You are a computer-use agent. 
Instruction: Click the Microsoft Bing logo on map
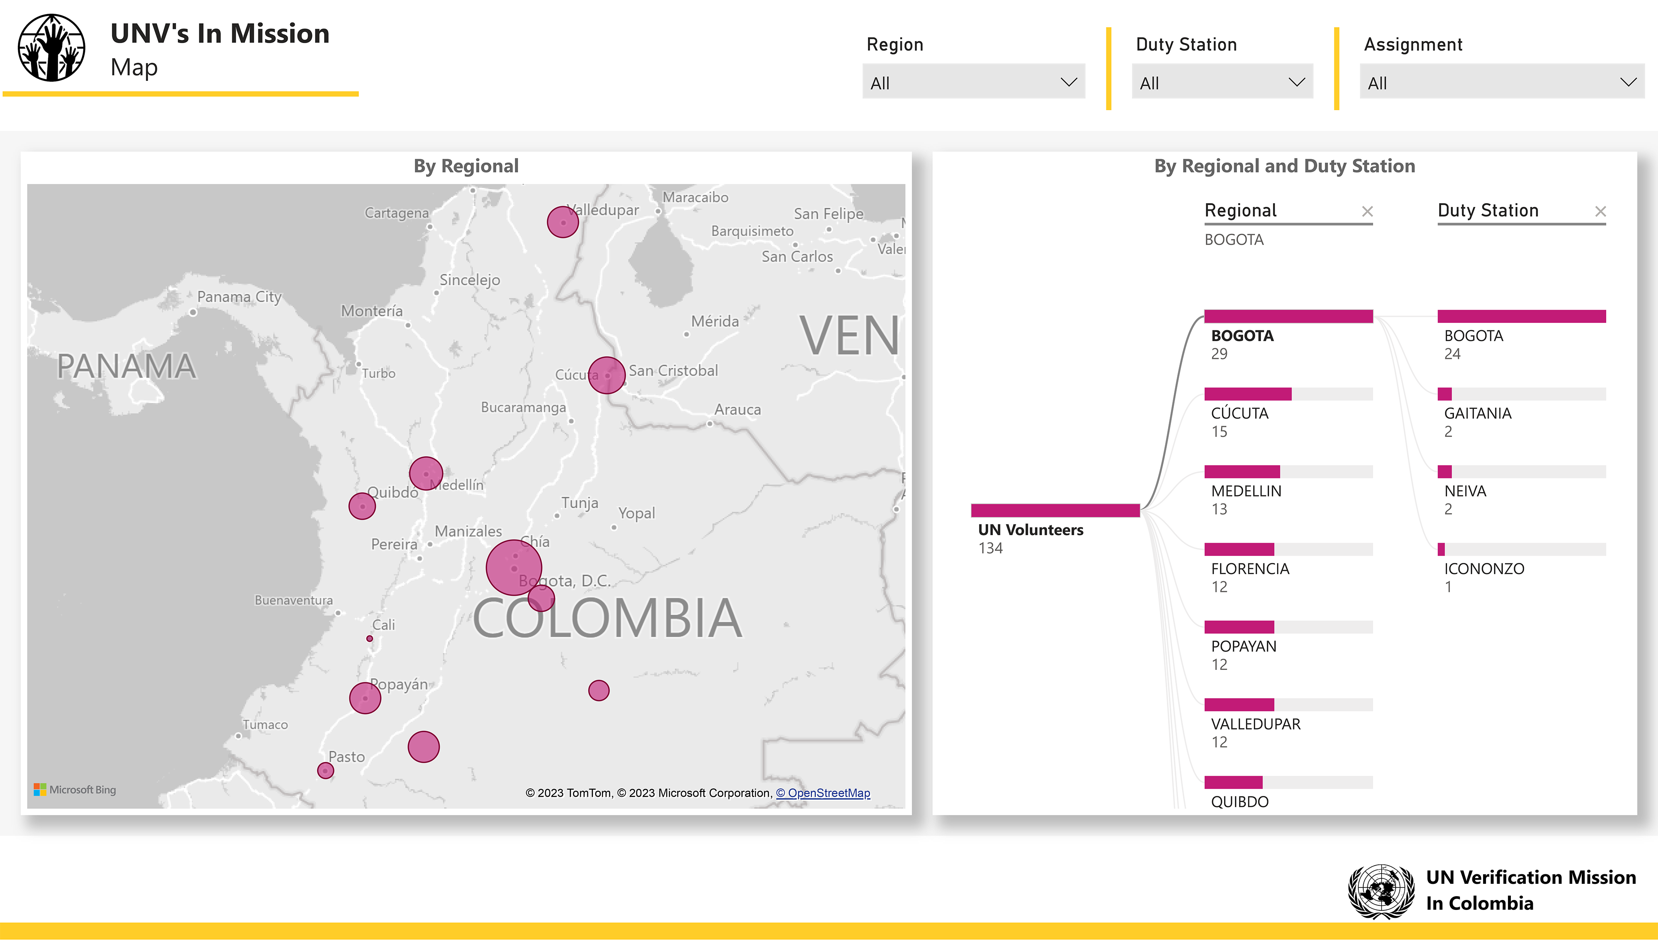pos(75,789)
